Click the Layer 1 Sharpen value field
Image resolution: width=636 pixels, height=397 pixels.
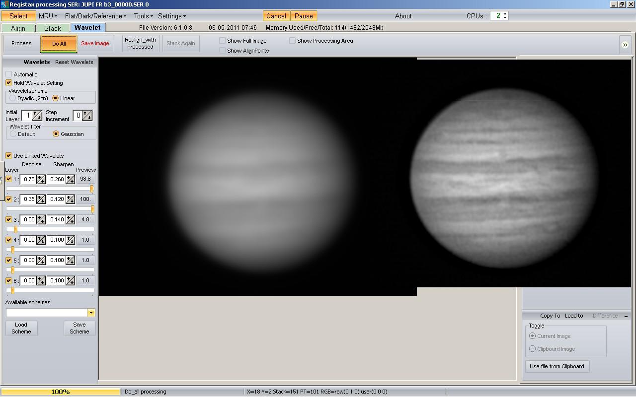point(57,179)
